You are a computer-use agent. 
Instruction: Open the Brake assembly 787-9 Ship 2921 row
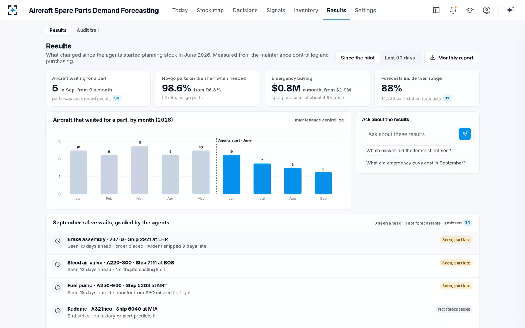point(262,243)
